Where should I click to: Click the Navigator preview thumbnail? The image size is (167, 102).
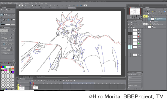point(135,11)
